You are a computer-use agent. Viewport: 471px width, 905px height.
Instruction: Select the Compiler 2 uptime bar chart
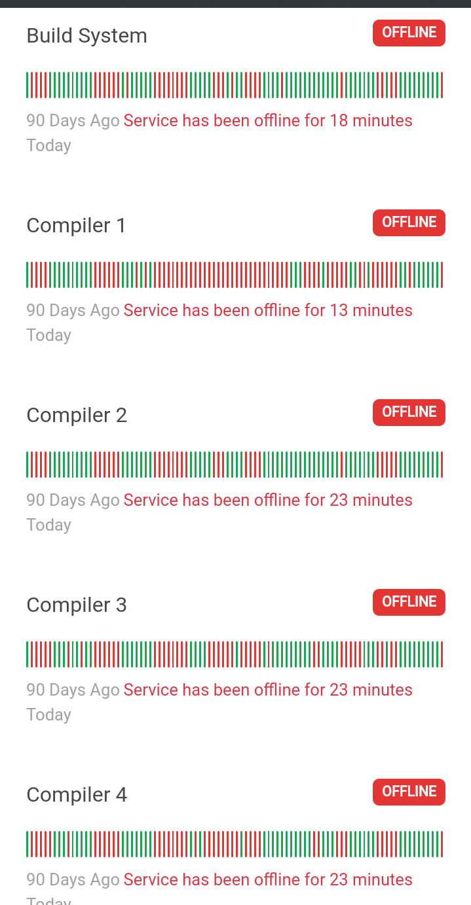[x=235, y=465]
